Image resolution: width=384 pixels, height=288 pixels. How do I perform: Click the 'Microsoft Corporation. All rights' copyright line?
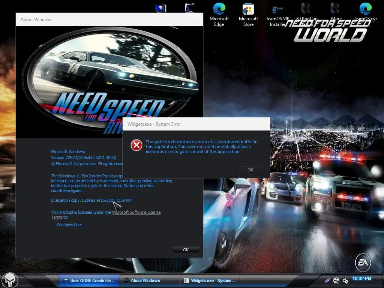tap(87, 163)
